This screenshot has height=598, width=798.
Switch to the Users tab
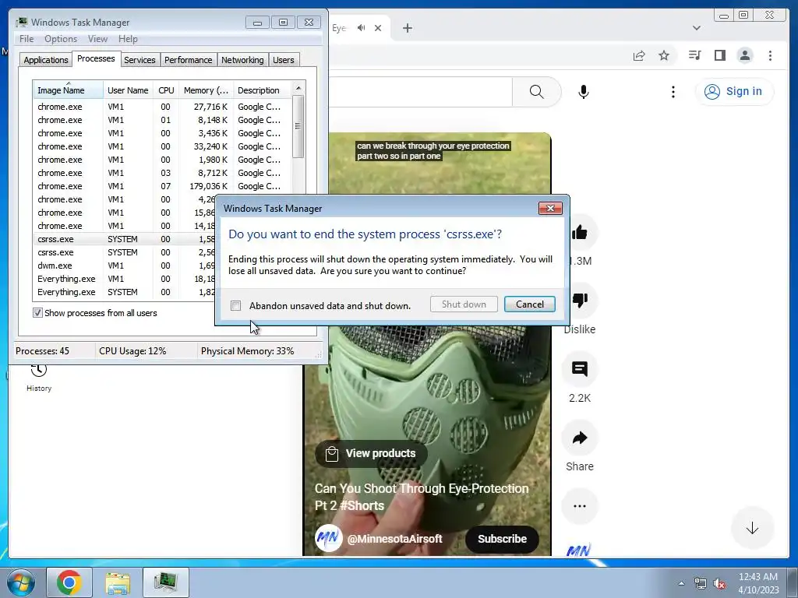click(x=283, y=59)
